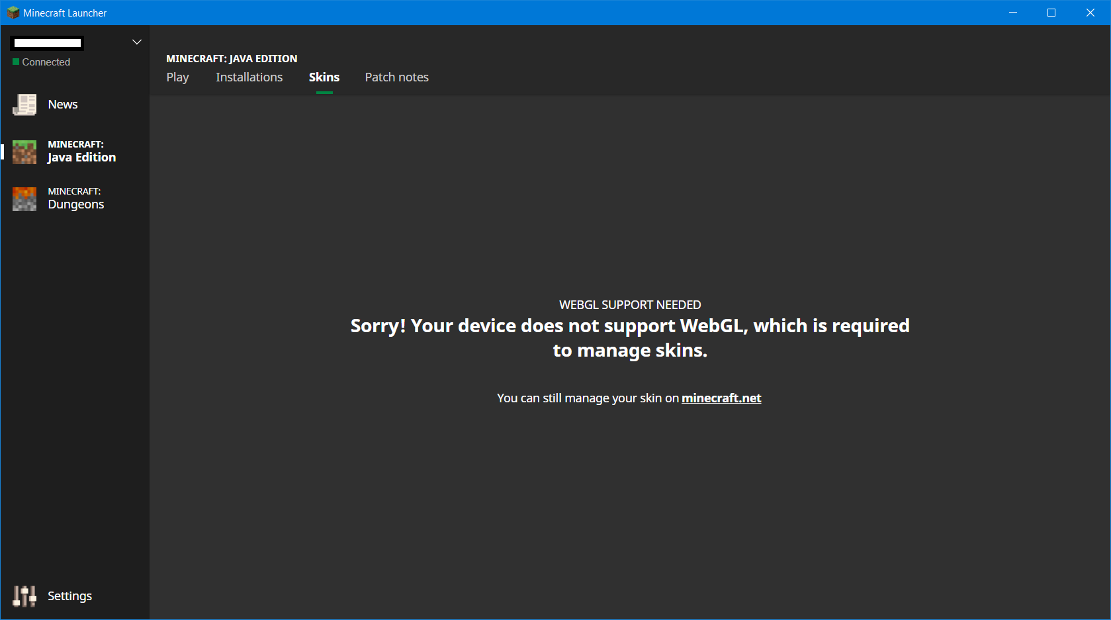Select the Java Edition grass block icon
Viewport: 1111px width, 620px height.
click(x=24, y=152)
